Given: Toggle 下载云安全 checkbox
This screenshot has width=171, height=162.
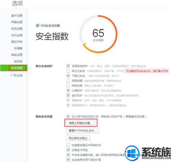Looking at the screenshot, I should tap(68, 76).
